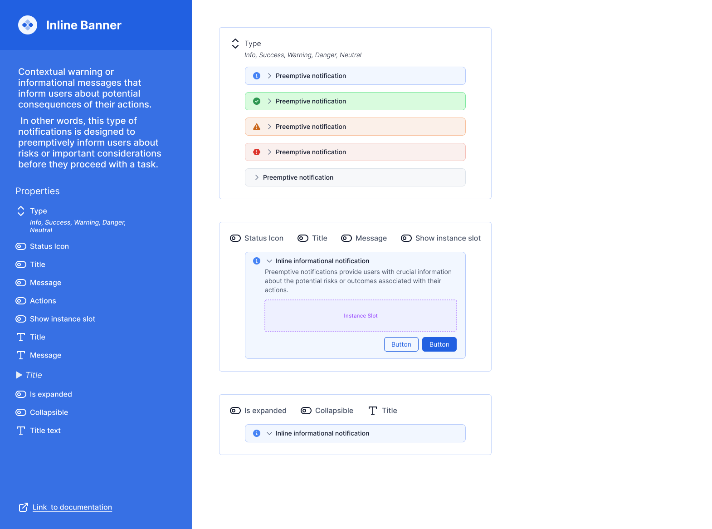Image resolution: width=712 pixels, height=529 pixels.
Task: Click the orange warning triangle icon
Action: coord(257,127)
